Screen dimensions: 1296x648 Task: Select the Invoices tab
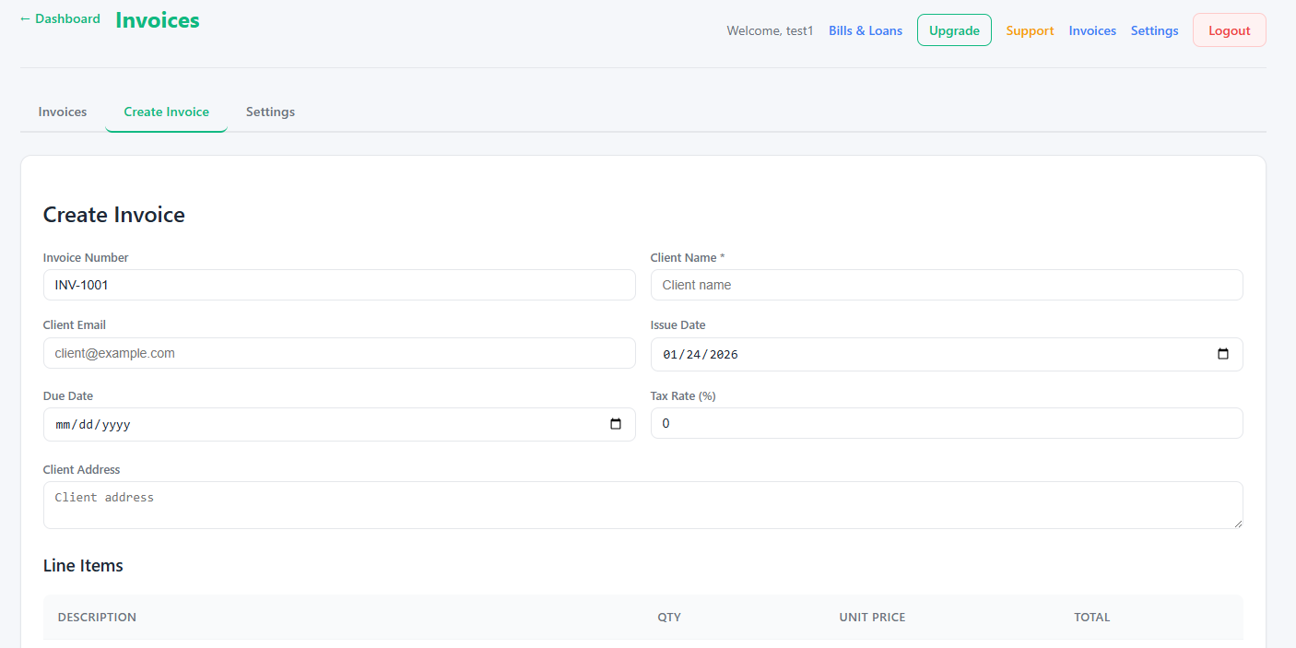click(62, 112)
